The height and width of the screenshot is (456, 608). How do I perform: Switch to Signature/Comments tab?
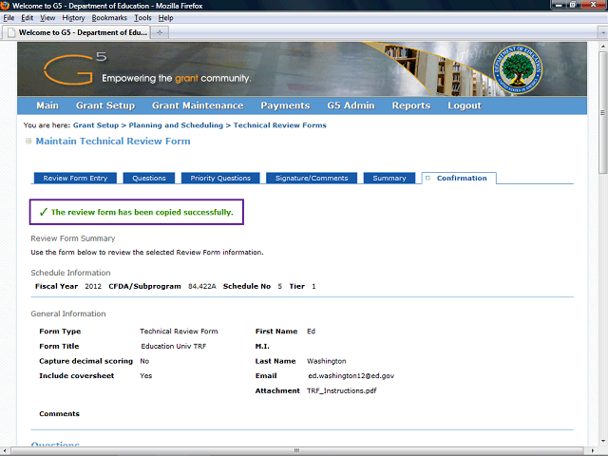click(x=312, y=178)
